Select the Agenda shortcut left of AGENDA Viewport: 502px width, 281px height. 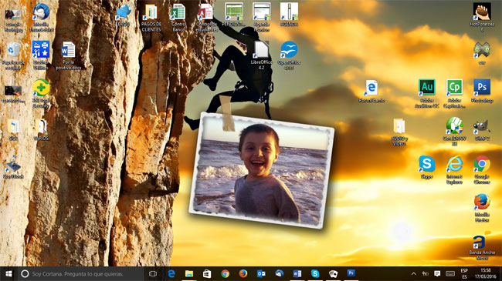pos(261,18)
